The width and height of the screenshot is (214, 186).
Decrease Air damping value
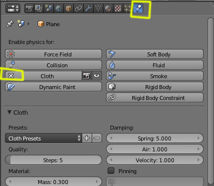click(x=111, y=149)
